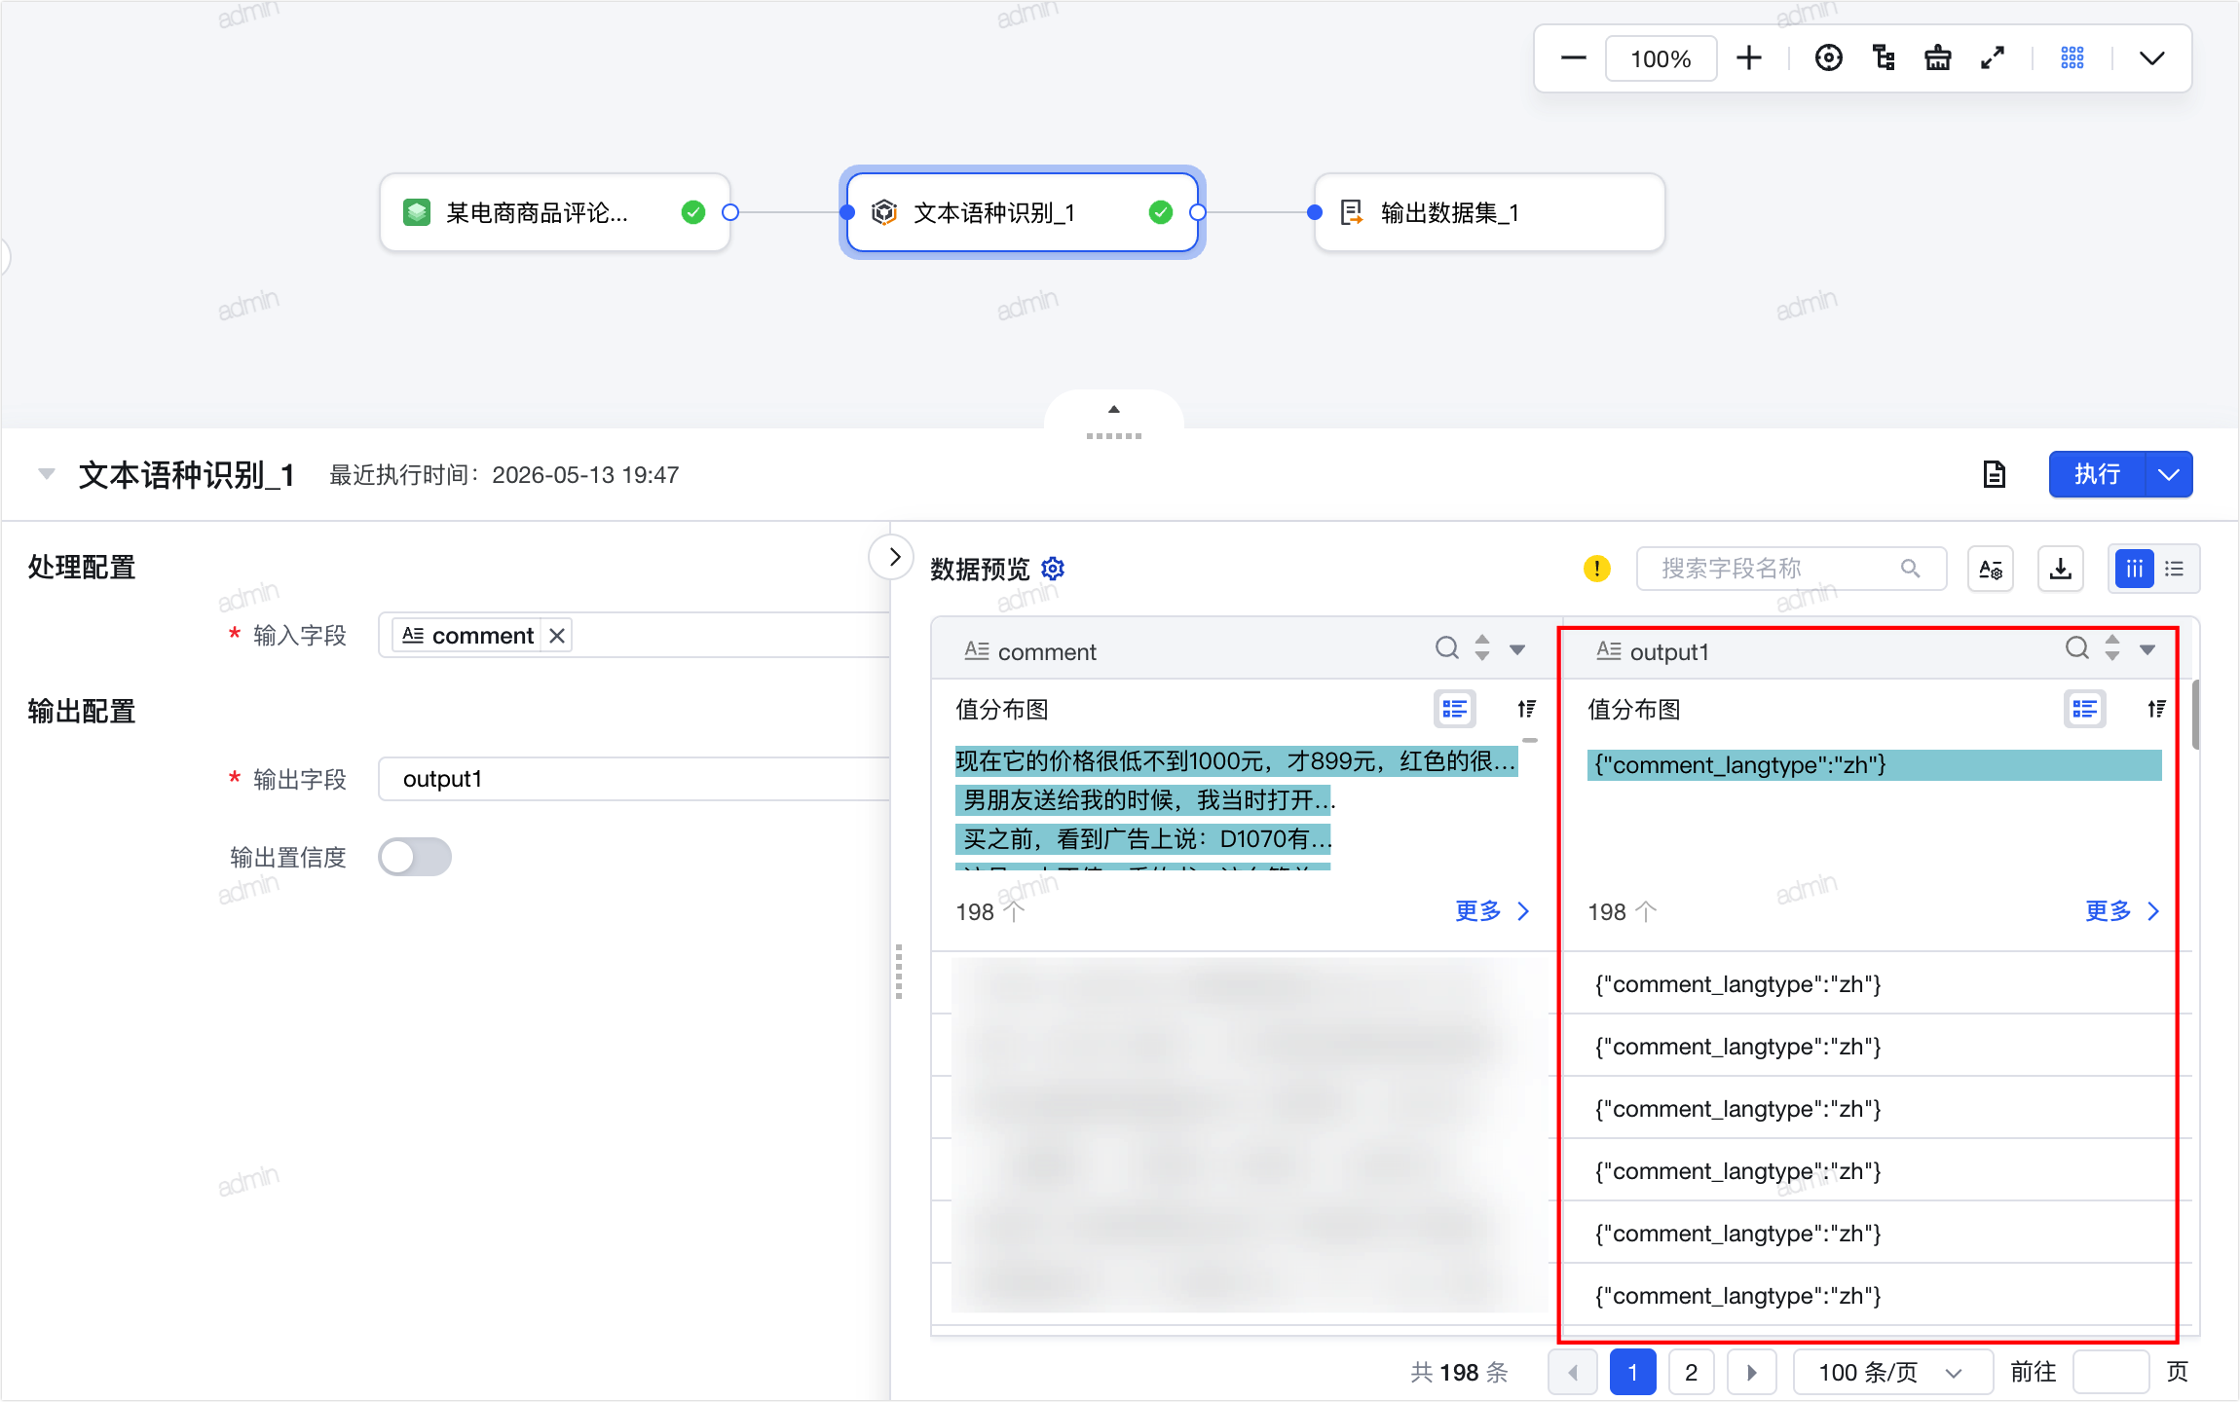Toggle comment 值分布图 bar list view icon
This screenshot has height=1402, width=2240.
pyautogui.click(x=1455, y=709)
